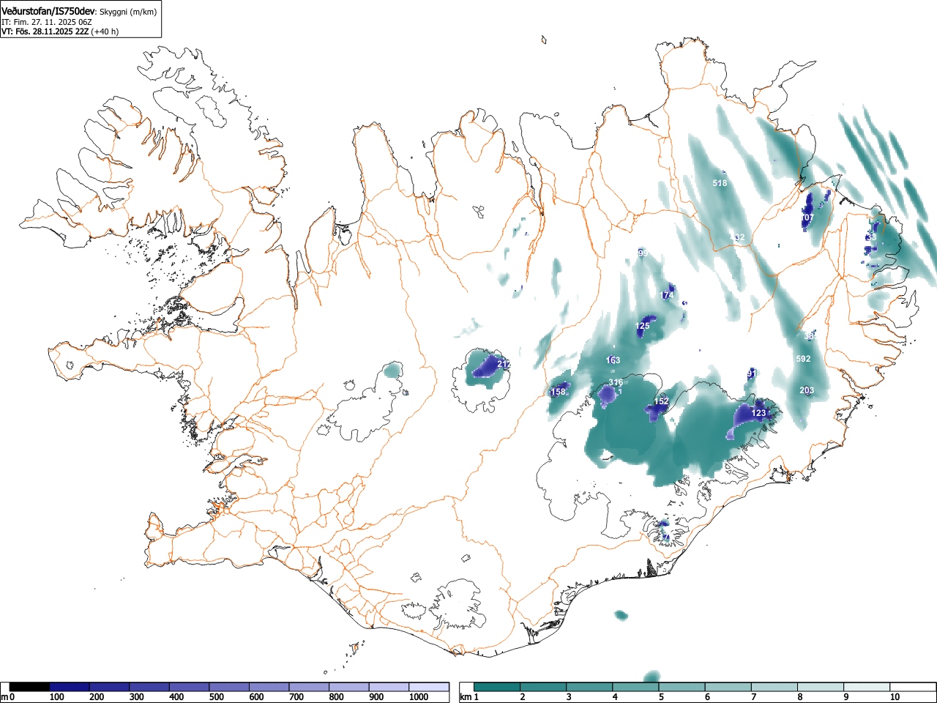This screenshot has width=937, height=703.
Task: Click the IT: Fim. 27. 11. 2025 06Z line
Action: pyautogui.click(x=46, y=22)
